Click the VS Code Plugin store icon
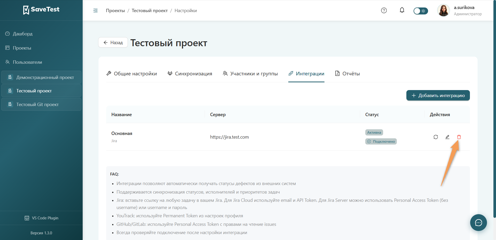Viewport: 496px width, 240px height. pyautogui.click(x=27, y=218)
